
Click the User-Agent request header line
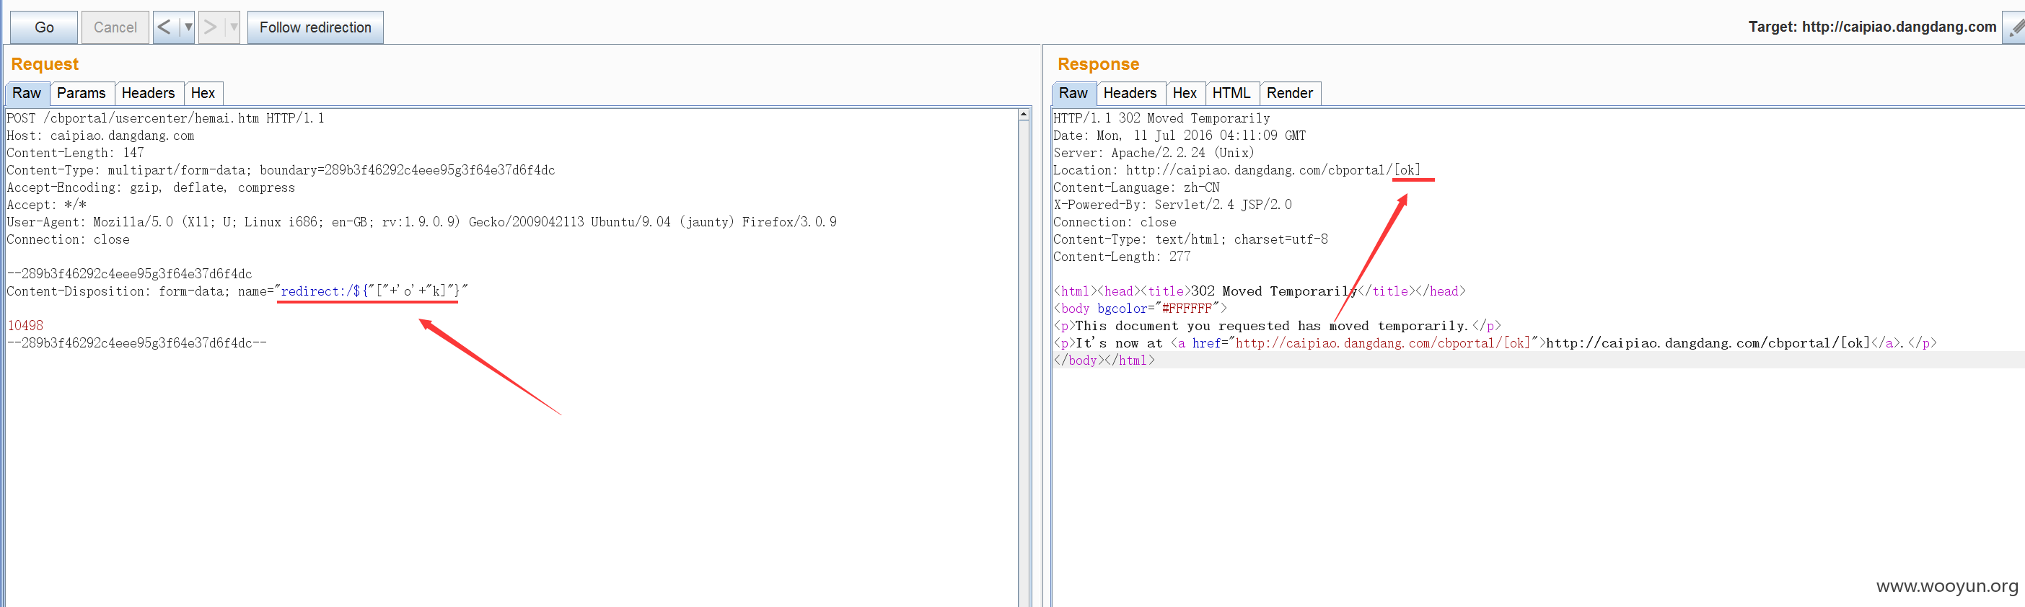point(421,221)
